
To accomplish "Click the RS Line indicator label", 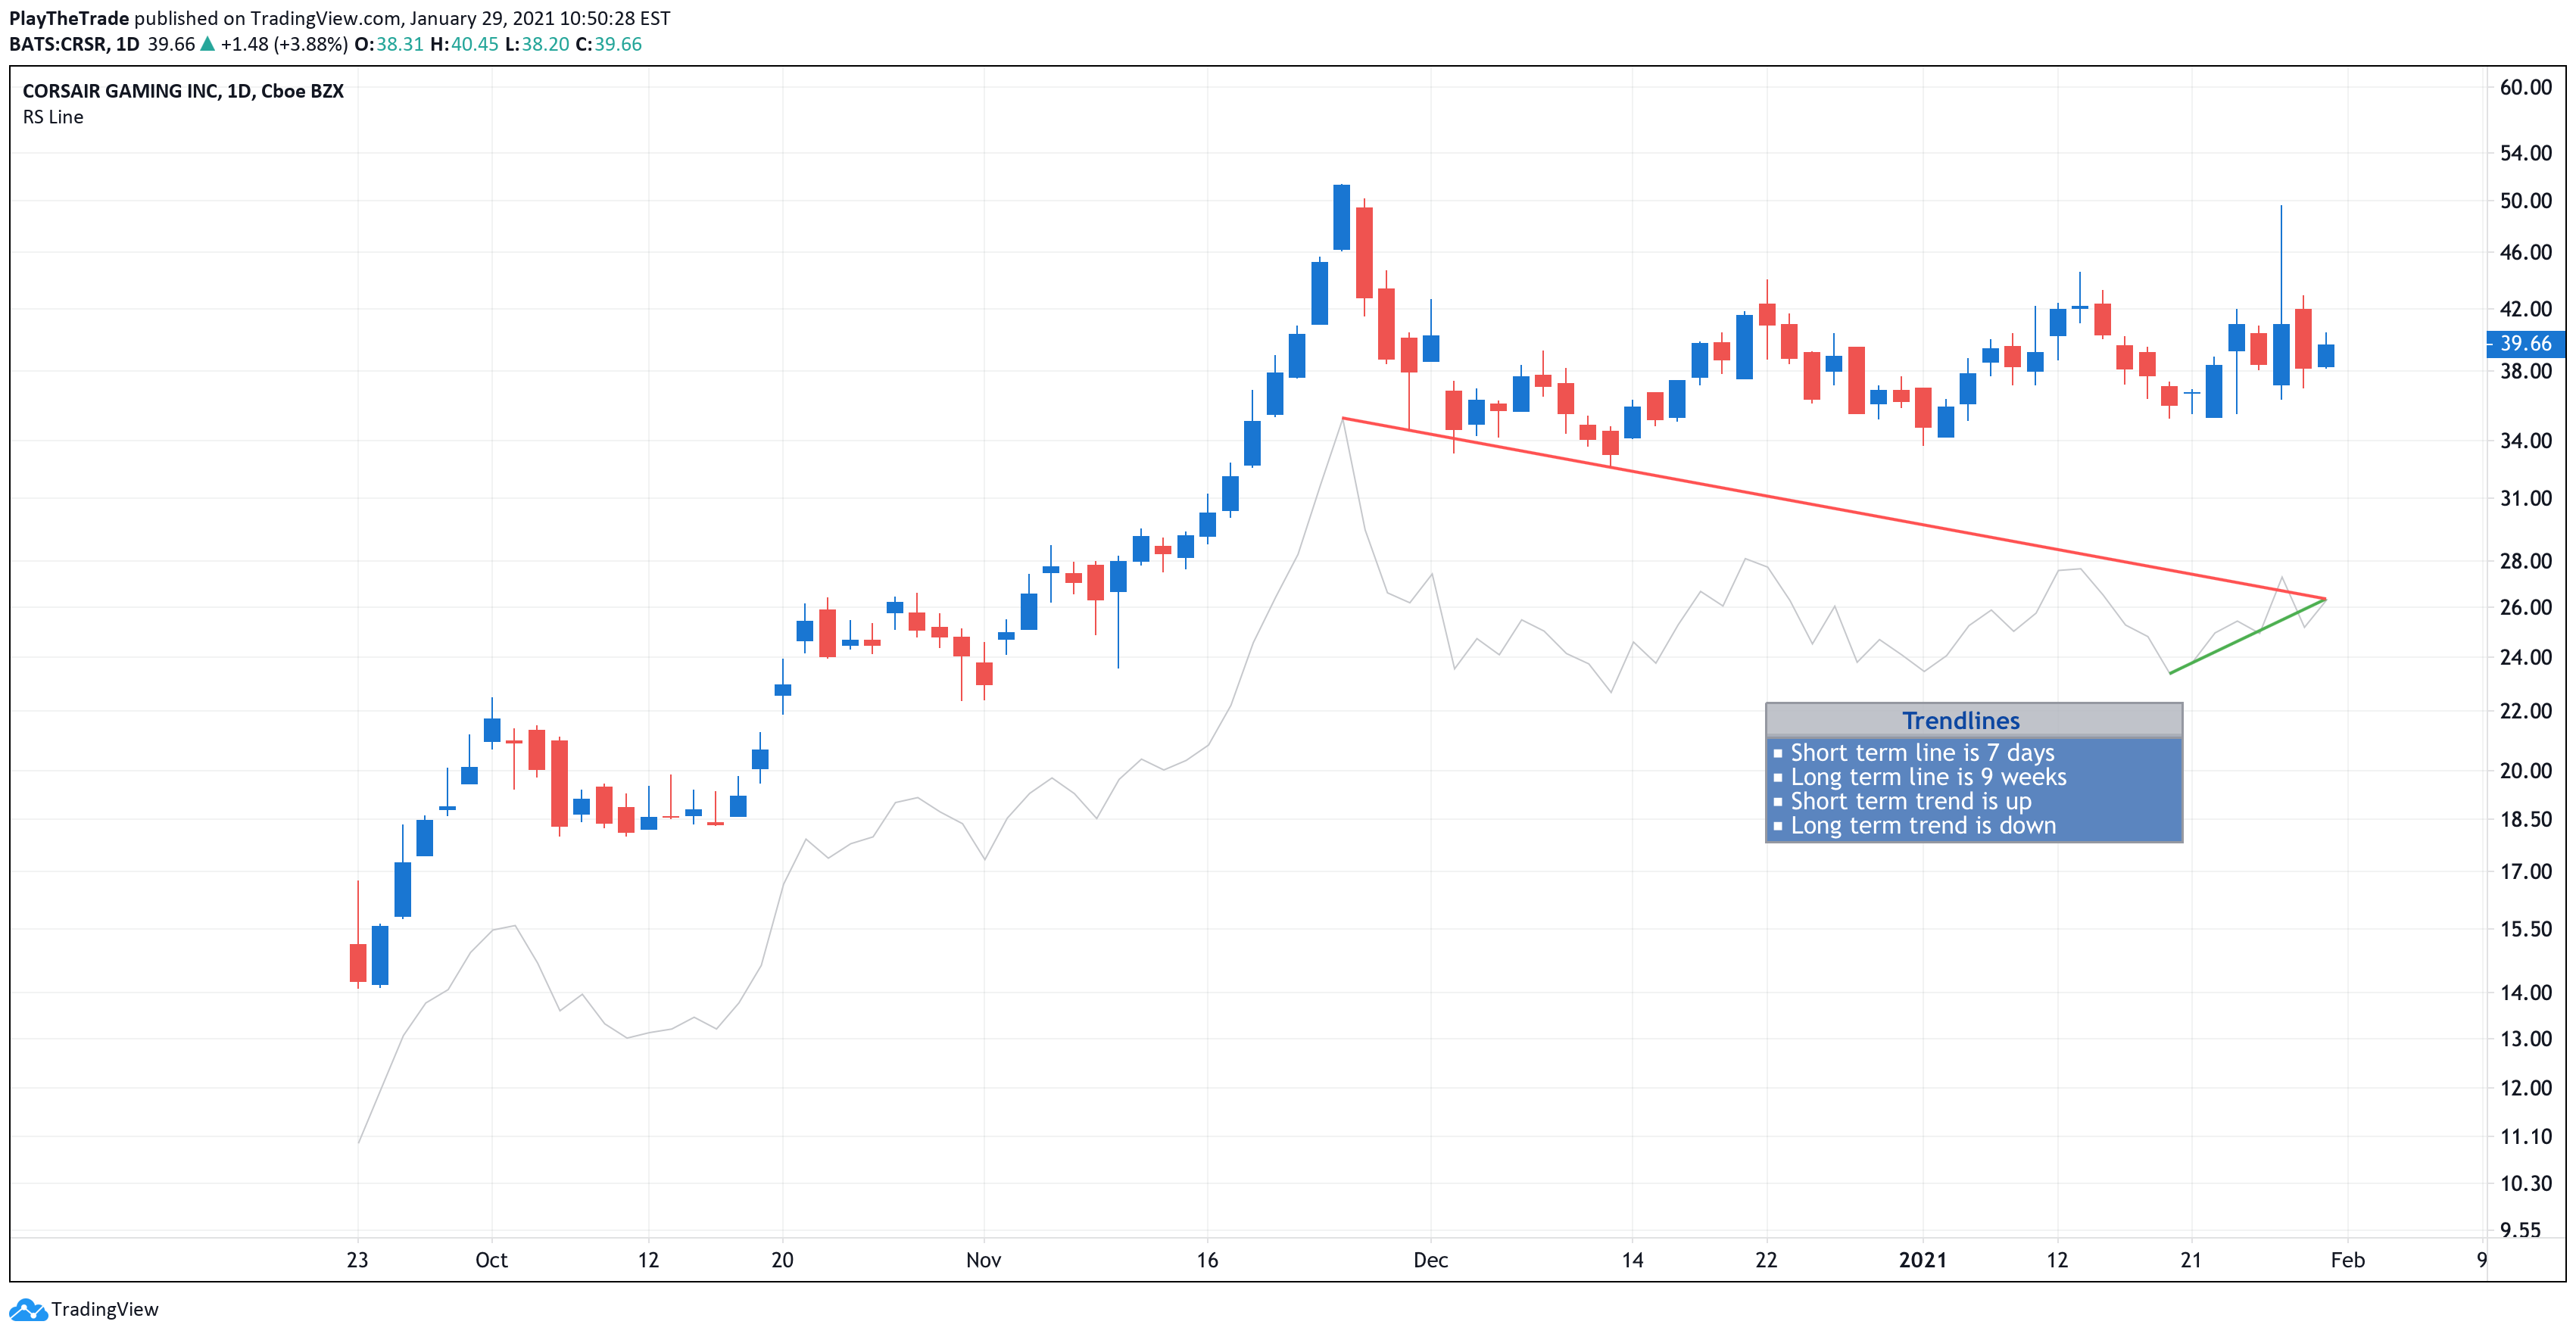I will point(53,117).
